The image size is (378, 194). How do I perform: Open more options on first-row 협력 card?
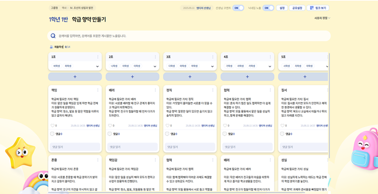(270, 90)
